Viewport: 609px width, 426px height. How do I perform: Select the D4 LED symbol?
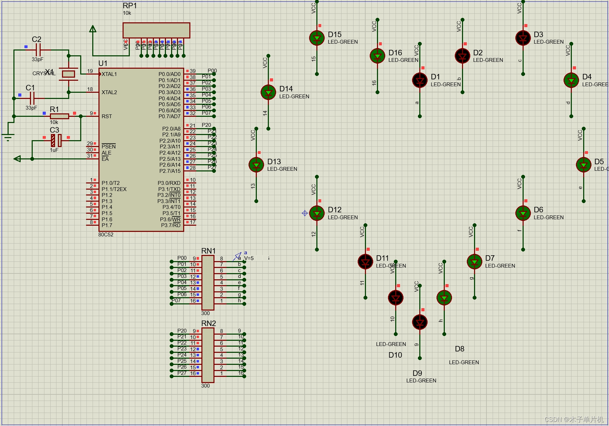pos(571,80)
